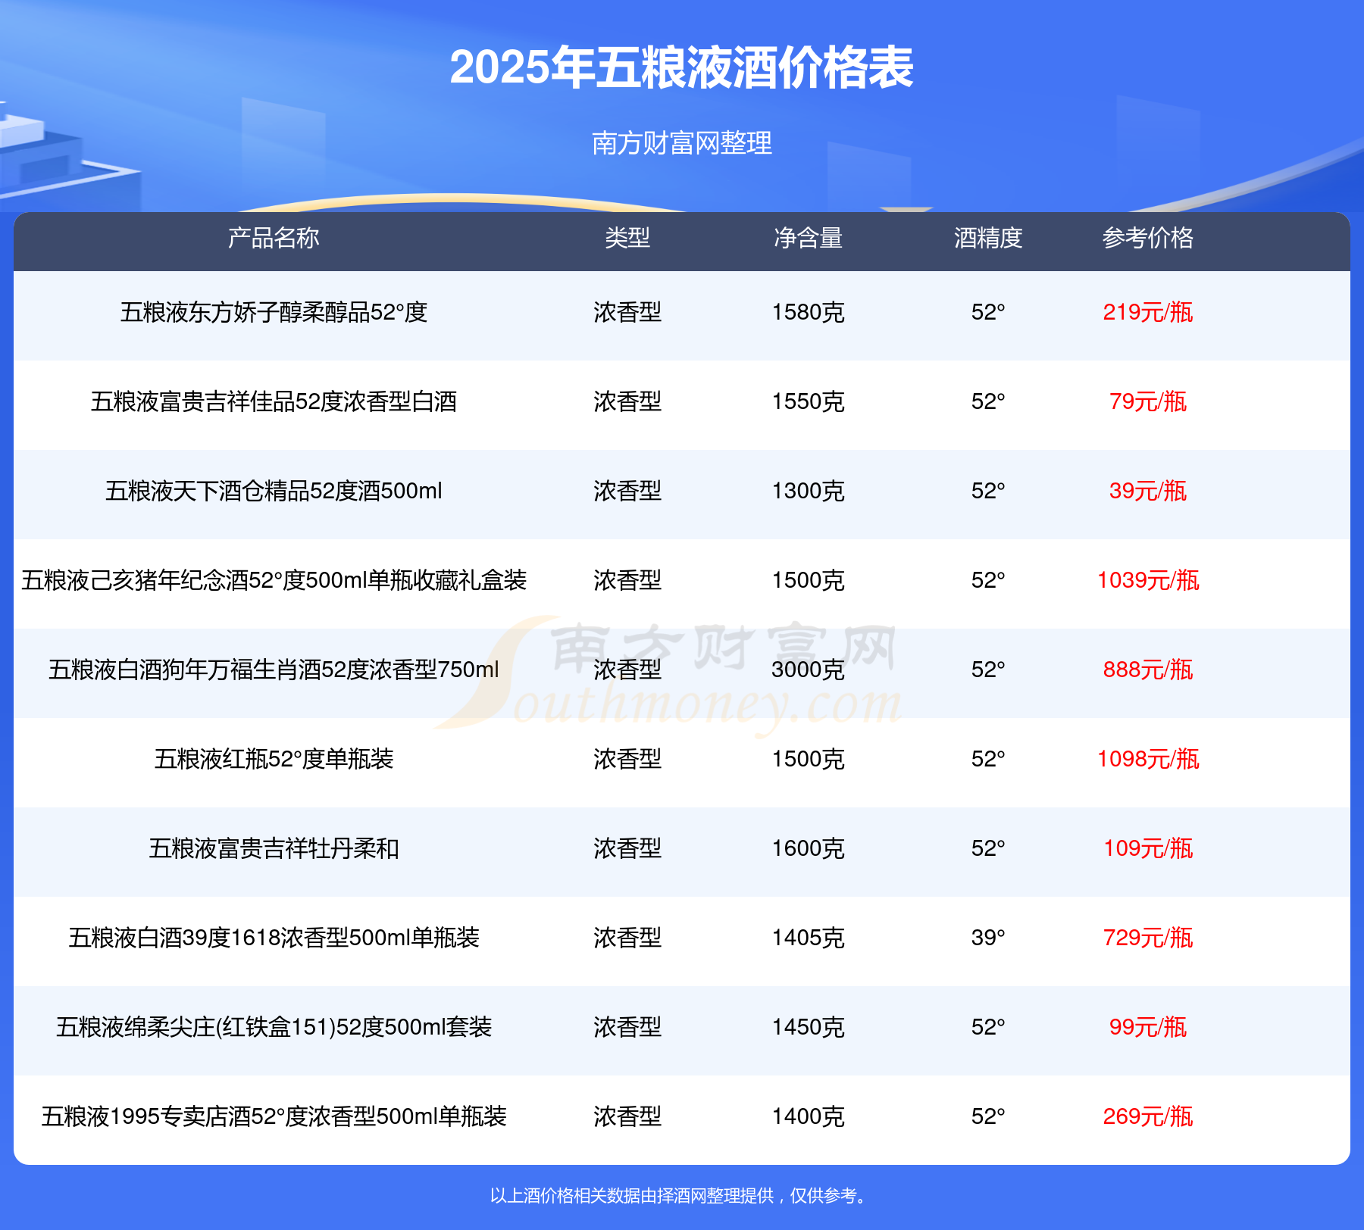Image resolution: width=1364 pixels, height=1230 pixels.
Task: Select the price 1039元/瓶
Action: (1148, 580)
